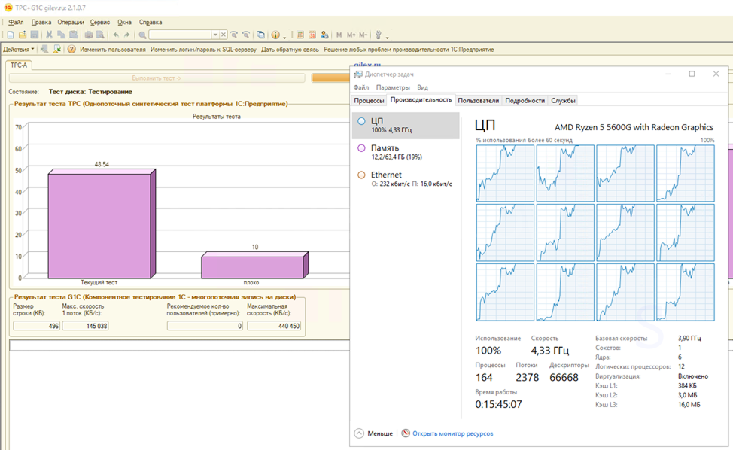The width and height of the screenshot is (733, 450).
Task: Open the Правка menu
Action: (41, 22)
